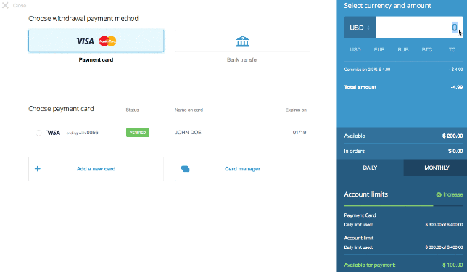Click the VERIFIED status badge
Screen dimensions: 467x272
(138, 133)
